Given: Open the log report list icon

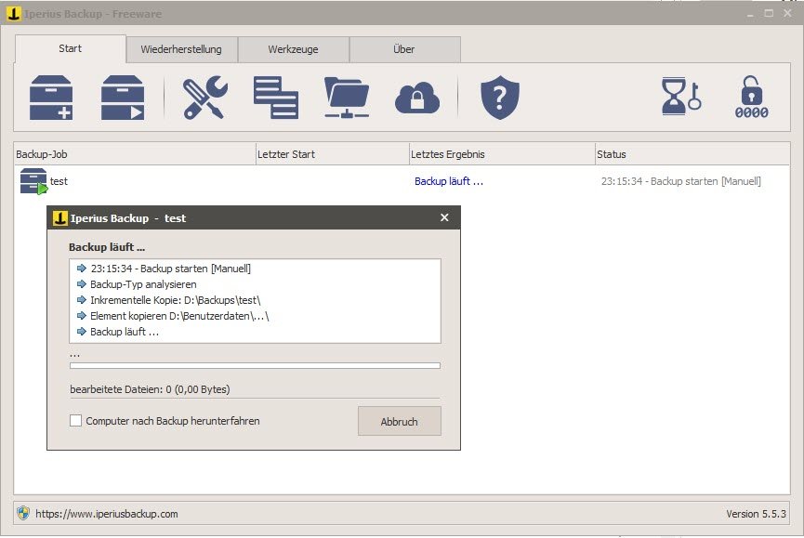Looking at the screenshot, I should [276, 98].
